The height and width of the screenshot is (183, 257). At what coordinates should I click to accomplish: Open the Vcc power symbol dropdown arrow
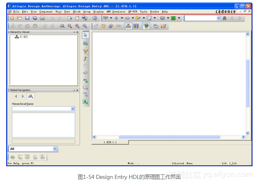click(111, 18)
